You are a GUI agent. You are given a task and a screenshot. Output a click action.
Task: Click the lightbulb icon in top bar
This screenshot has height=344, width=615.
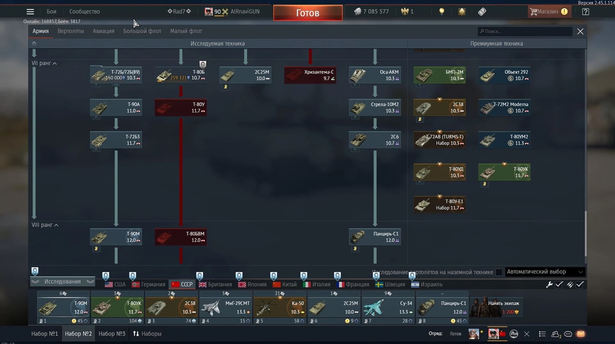(441, 12)
